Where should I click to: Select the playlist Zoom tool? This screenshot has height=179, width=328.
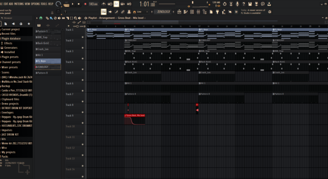pos(76,18)
